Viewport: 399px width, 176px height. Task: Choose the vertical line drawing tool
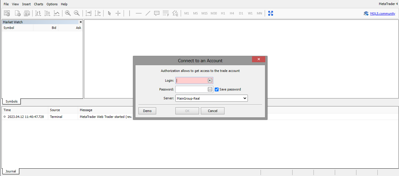click(x=130, y=13)
